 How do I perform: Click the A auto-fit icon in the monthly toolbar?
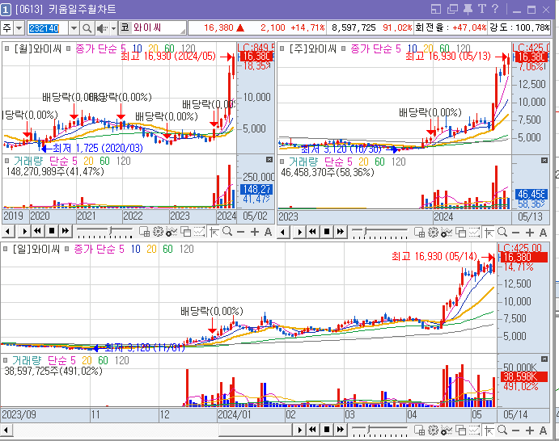[268, 232]
